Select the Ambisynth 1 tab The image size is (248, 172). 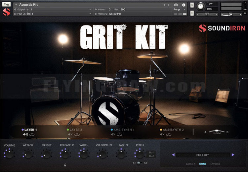click(x=123, y=130)
